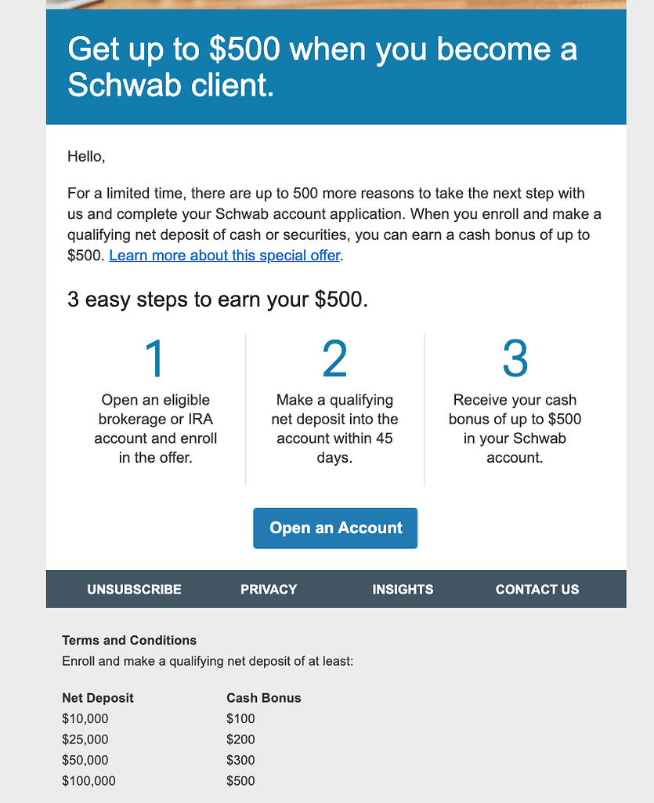Click the $25,000 net deposit row
Viewport: 654px width, 803px height.
86,739
